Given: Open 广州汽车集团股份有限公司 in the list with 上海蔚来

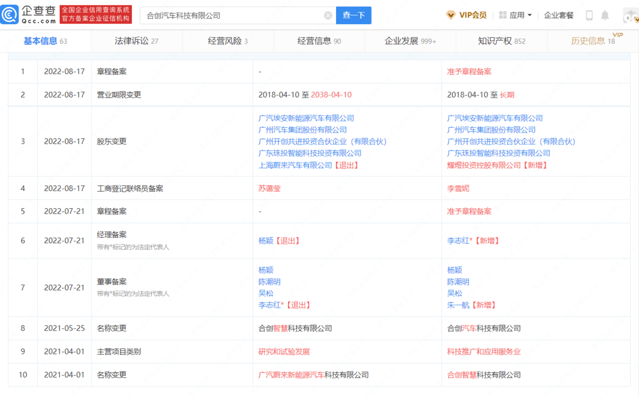Looking at the screenshot, I should click(x=302, y=130).
